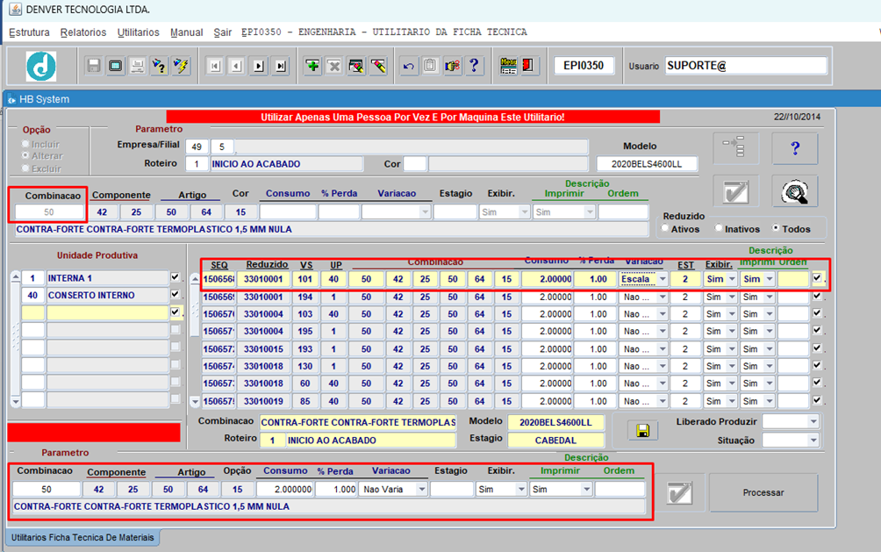Click the clear record eraser icon
This screenshot has width=881, height=552.
[x=356, y=66]
